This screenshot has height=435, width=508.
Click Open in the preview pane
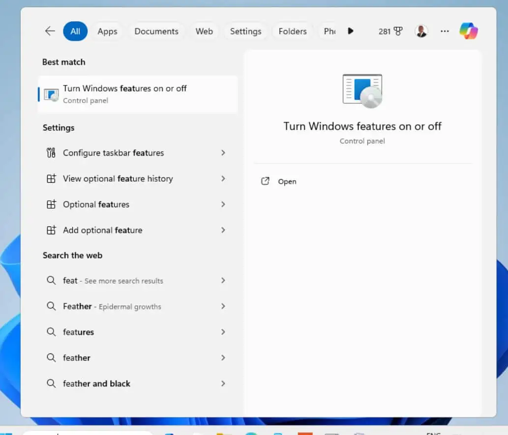(x=287, y=182)
